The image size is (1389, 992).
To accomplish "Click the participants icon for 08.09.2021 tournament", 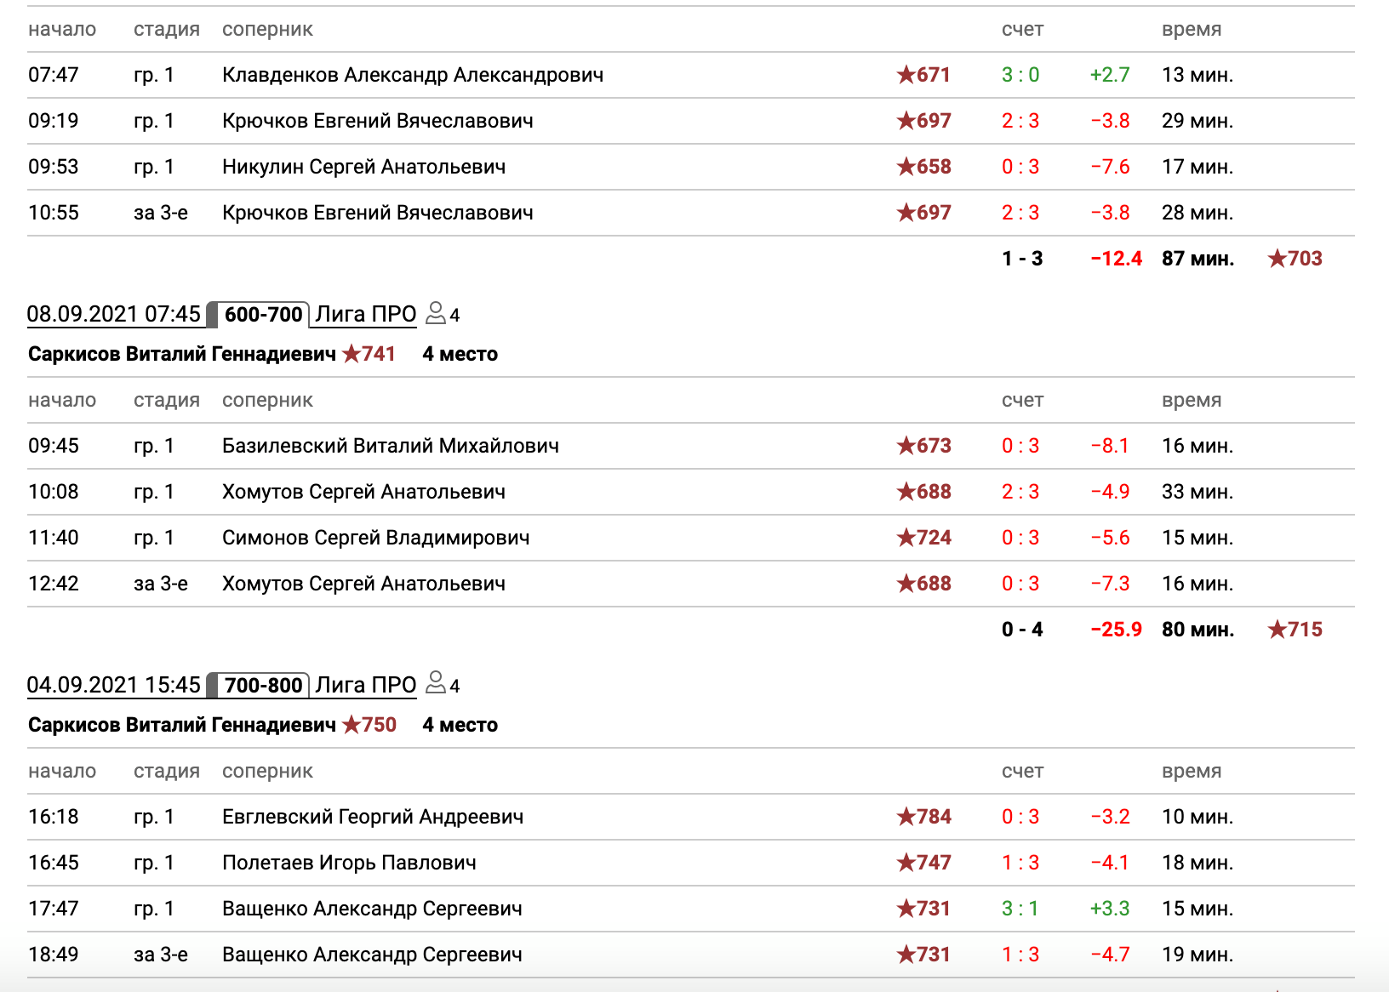I will [x=436, y=313].
